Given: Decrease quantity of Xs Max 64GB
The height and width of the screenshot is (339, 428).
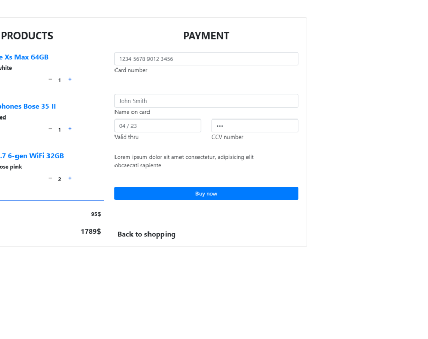Looking at the screenshot, I should tap(50, 80).
